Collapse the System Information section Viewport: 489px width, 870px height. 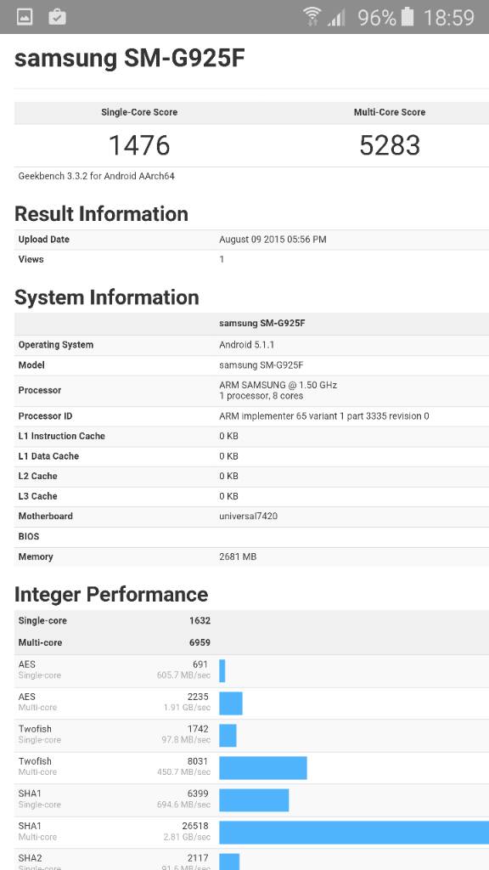point(106,297)
